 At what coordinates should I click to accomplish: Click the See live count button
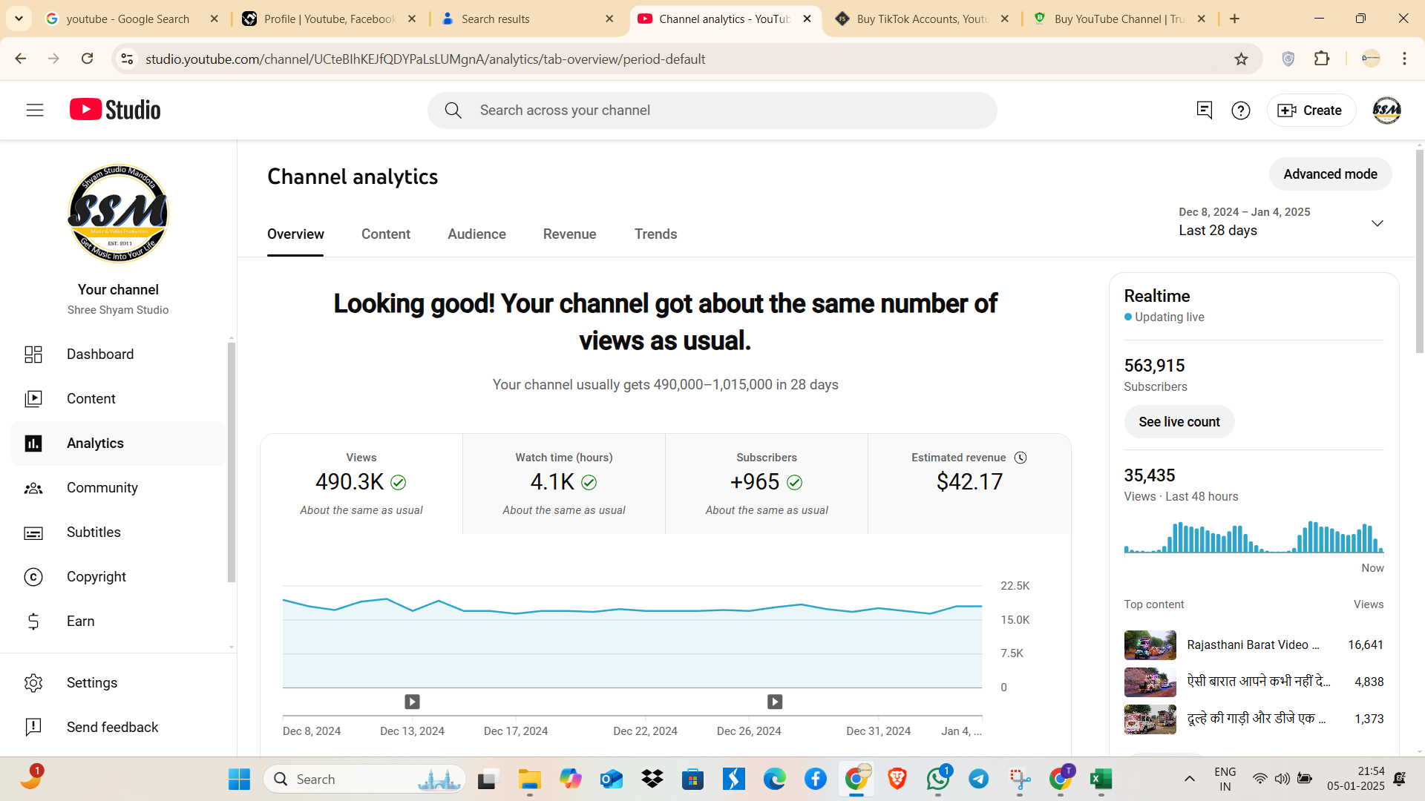(1179, 422)
